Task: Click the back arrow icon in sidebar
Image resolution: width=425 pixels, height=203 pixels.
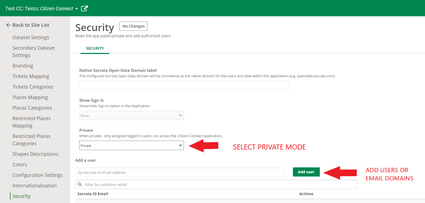Action: click(8, 25)
